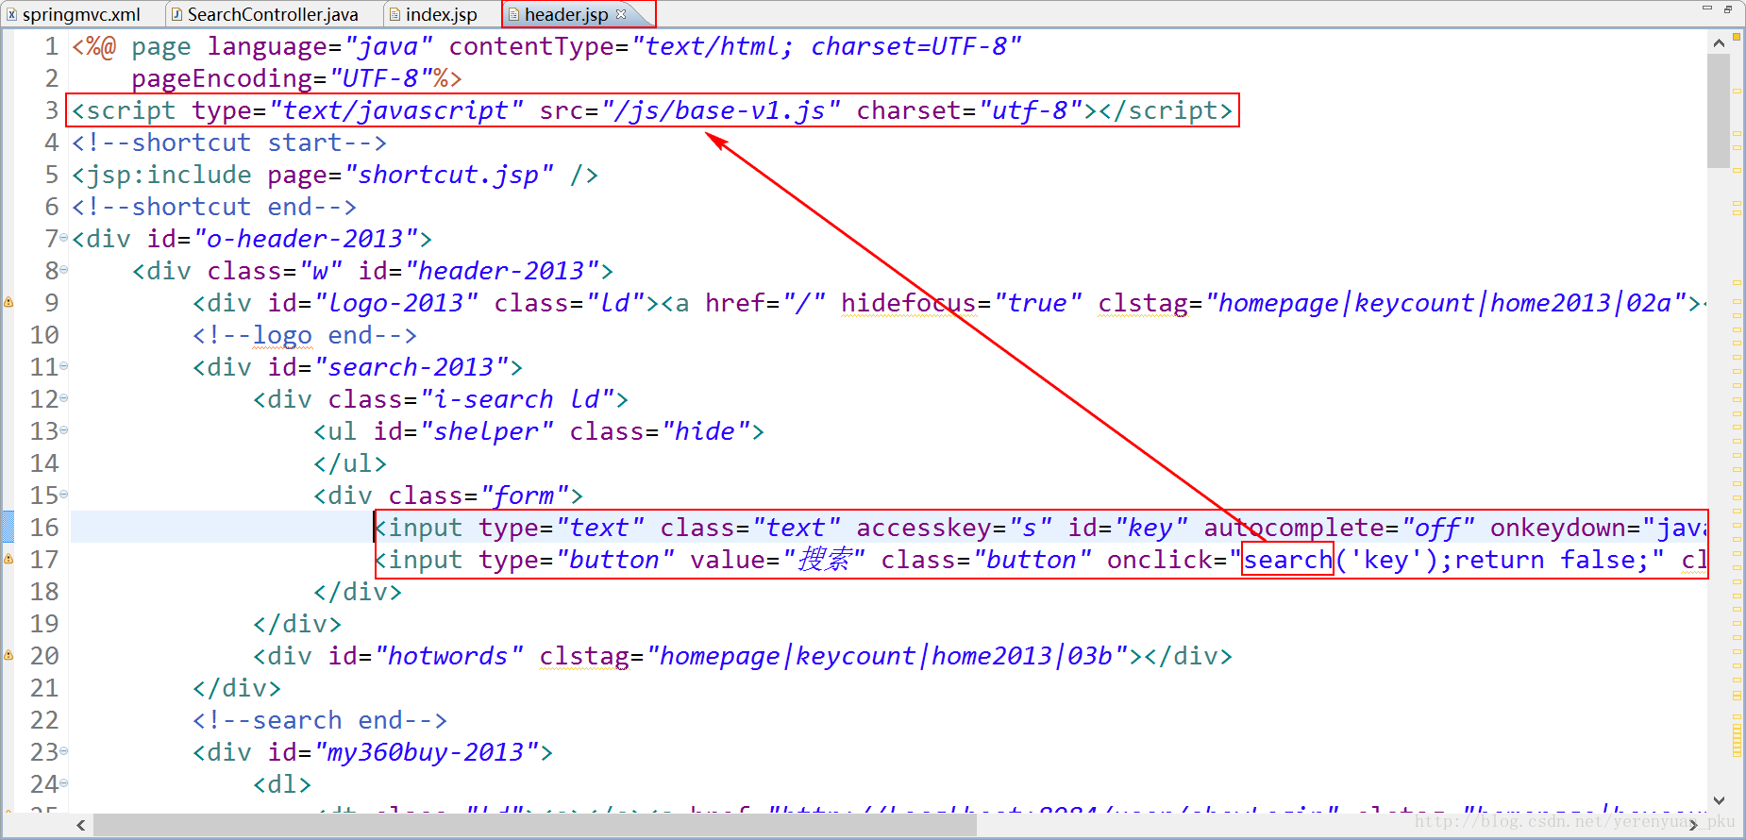
Task: Click line number 3 in the gutter
Action: 51,110
